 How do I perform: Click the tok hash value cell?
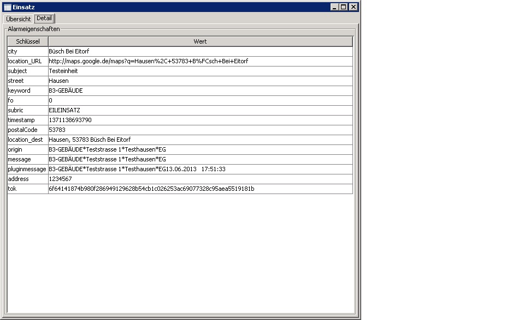[x=151, y=189]
